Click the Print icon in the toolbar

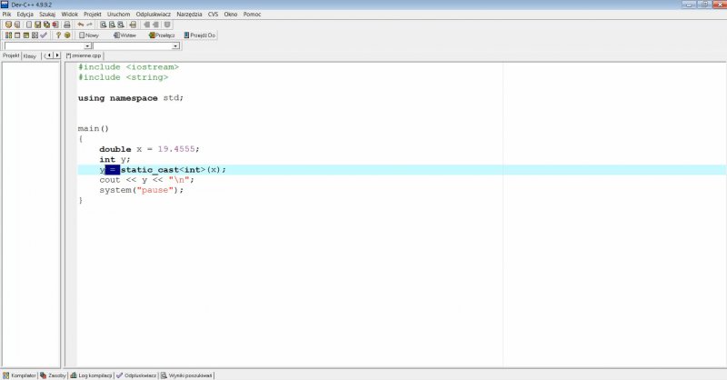tap(66, 25)
